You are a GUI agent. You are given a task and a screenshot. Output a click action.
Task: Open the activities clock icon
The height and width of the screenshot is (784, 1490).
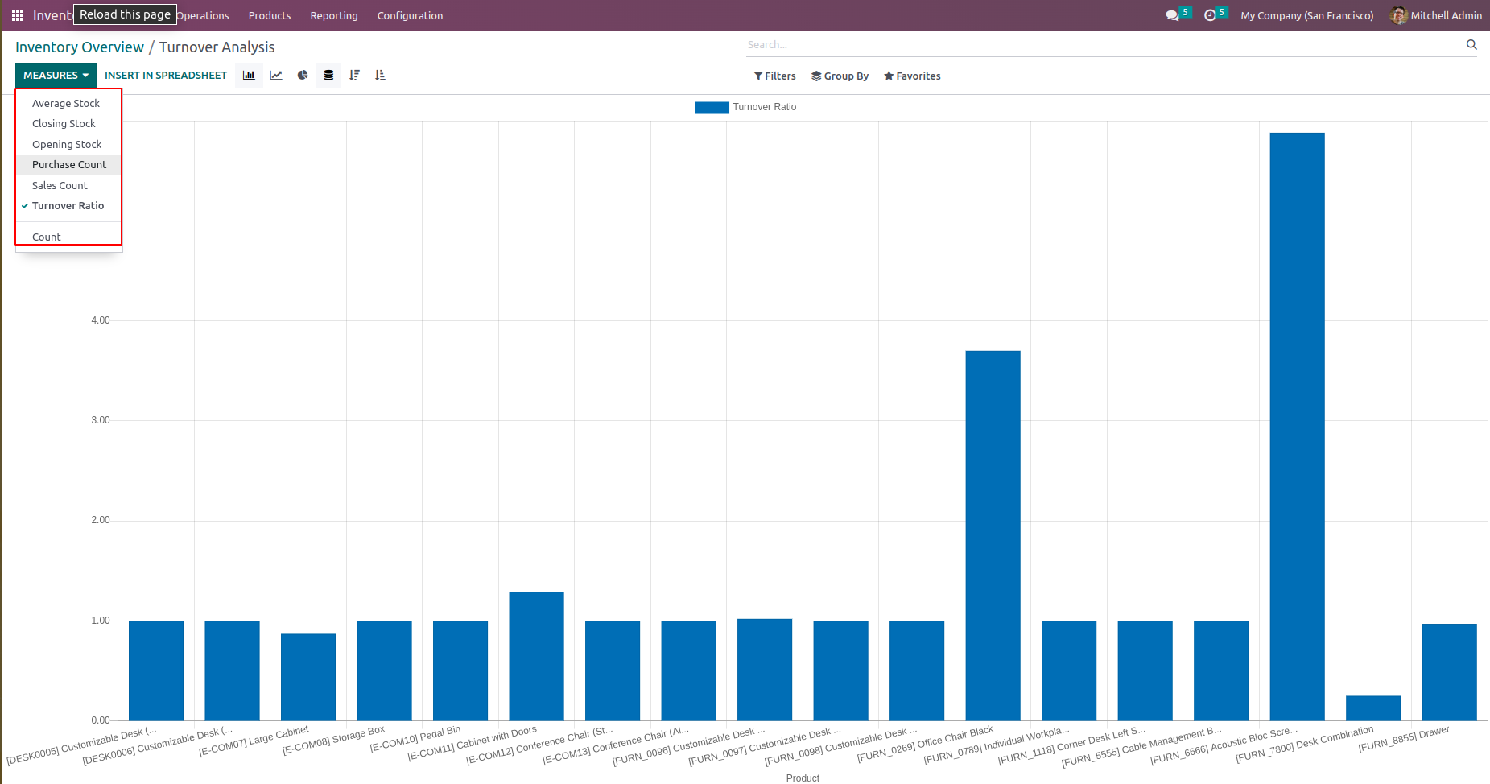pos(1209,15)
